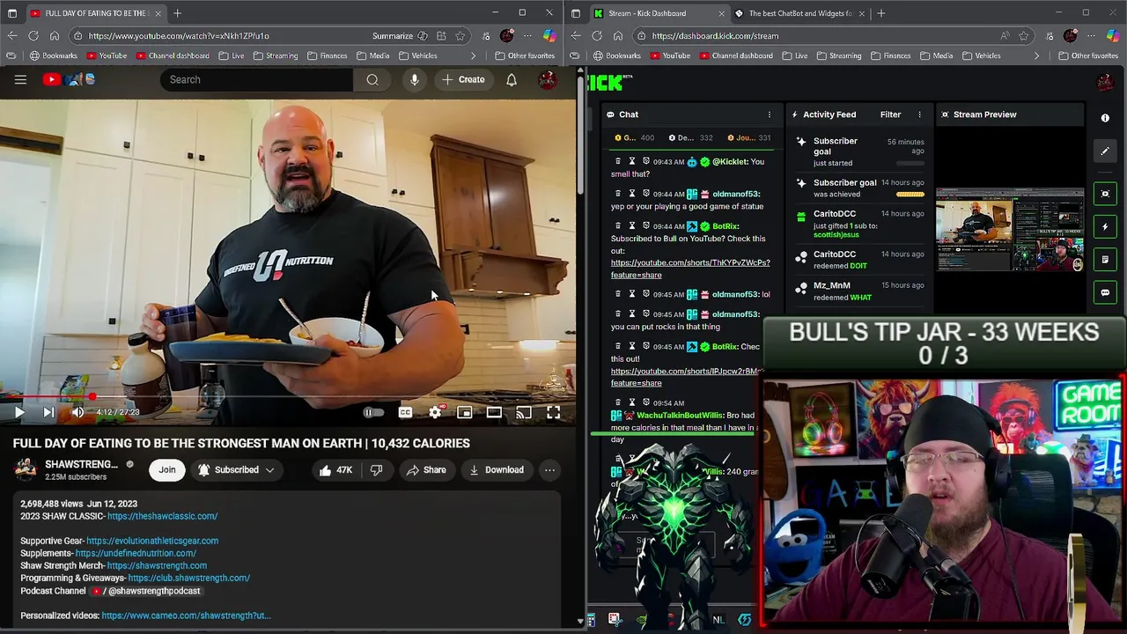
Task: Click the Kick info icon in right sidebar
Action: click(1105, 117)
